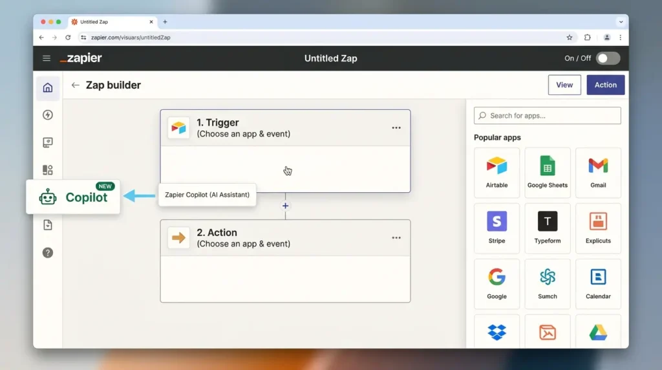The width and height of the screenshot is (662, 370).
Task: Click the Zapier logo
Action: click(x=81, y=58)
